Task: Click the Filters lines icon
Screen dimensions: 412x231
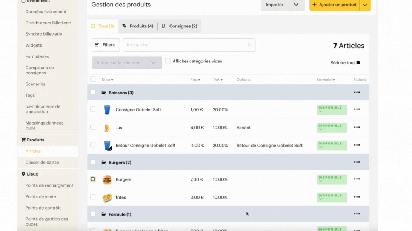Action: pyautogui.click(x=97, y=45)
